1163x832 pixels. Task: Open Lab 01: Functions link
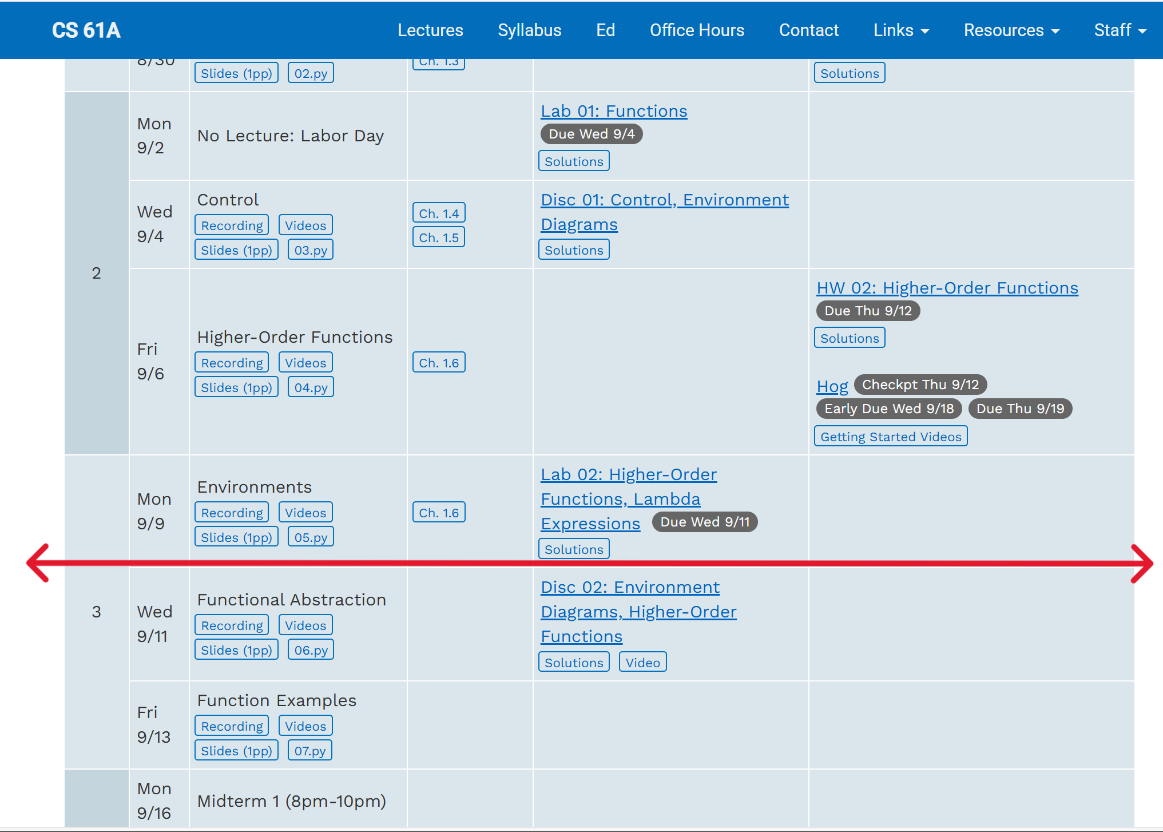point(614,111)
